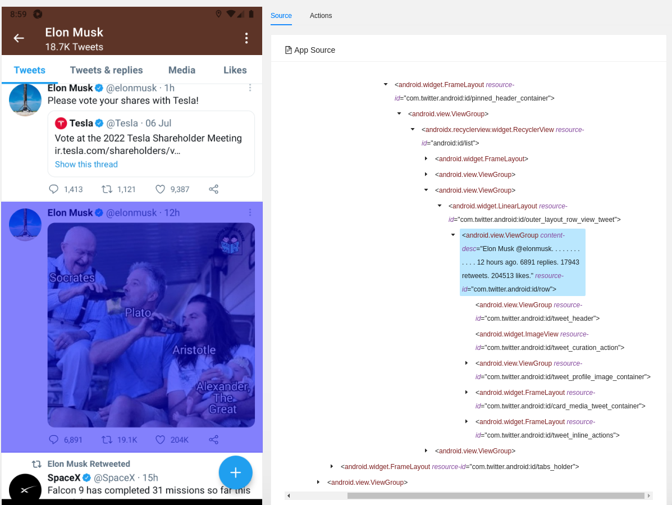Screen dimensions: 672x505
Task: Tap the Elon Musk Retweeted label
Action: tap(89, 464)
